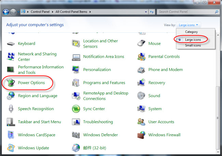The image size is (222, 156).
Task: Open the Power Options battery icon
Action: (11, 82)
